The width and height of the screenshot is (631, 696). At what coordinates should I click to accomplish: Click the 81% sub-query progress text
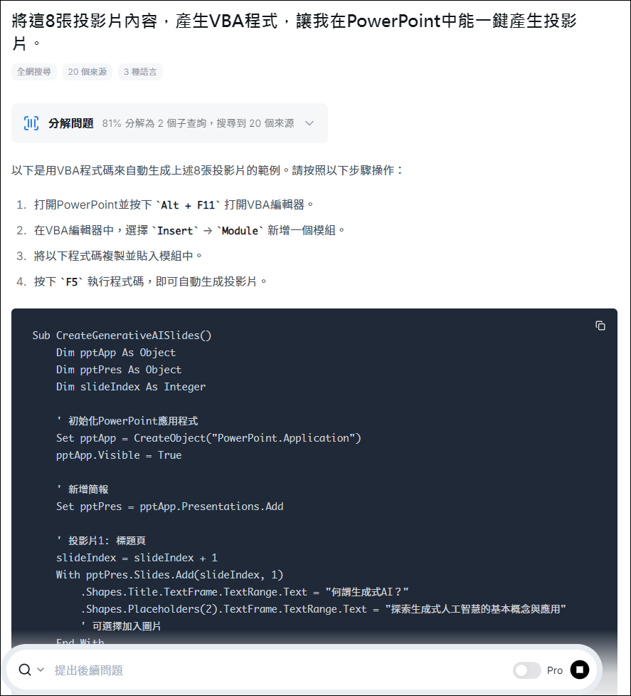[x=198, y=123]
